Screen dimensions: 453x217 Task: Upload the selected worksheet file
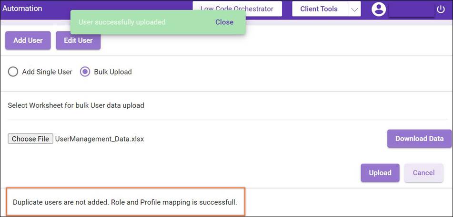pos(380,173)
